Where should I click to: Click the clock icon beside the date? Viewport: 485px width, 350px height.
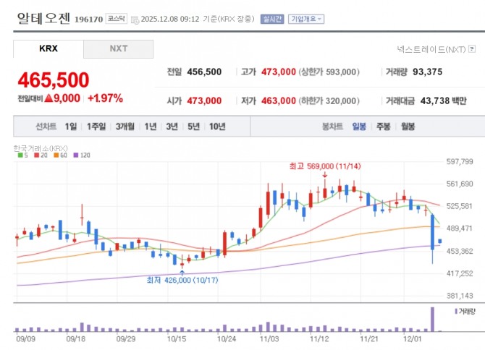pos(135,20)
